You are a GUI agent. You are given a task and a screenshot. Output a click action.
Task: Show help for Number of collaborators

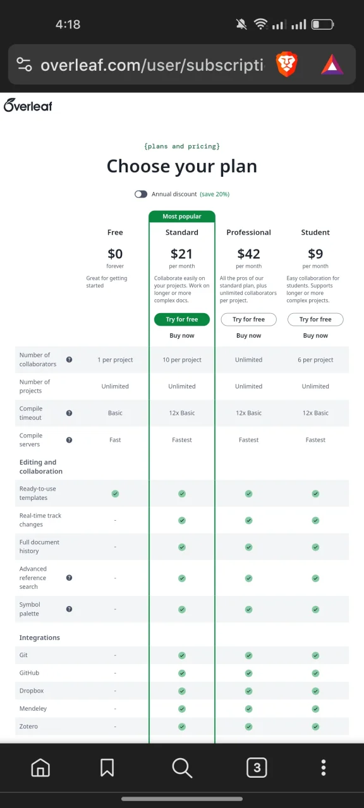(69, 360)
